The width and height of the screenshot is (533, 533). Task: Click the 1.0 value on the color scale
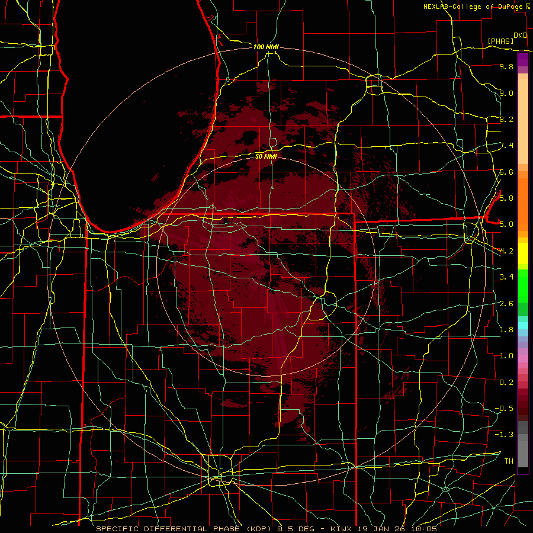point(506,355)
